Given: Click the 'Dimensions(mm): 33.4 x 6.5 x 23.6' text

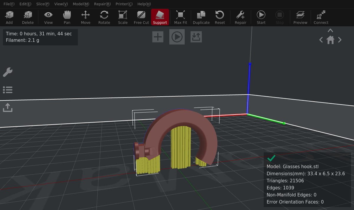Looking at the screenshot, I should (306, 174).
